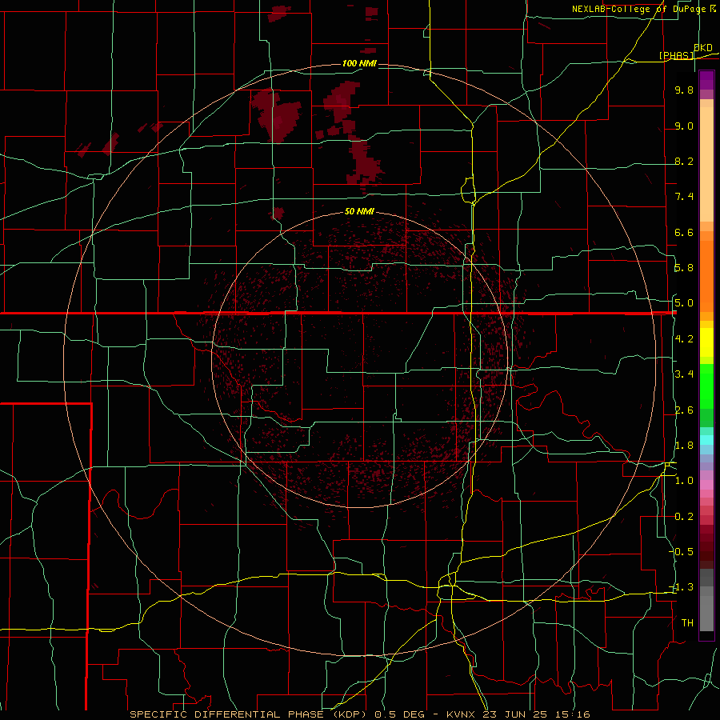
Task: Click the '4.2' scale value
Action: [684, 339]
